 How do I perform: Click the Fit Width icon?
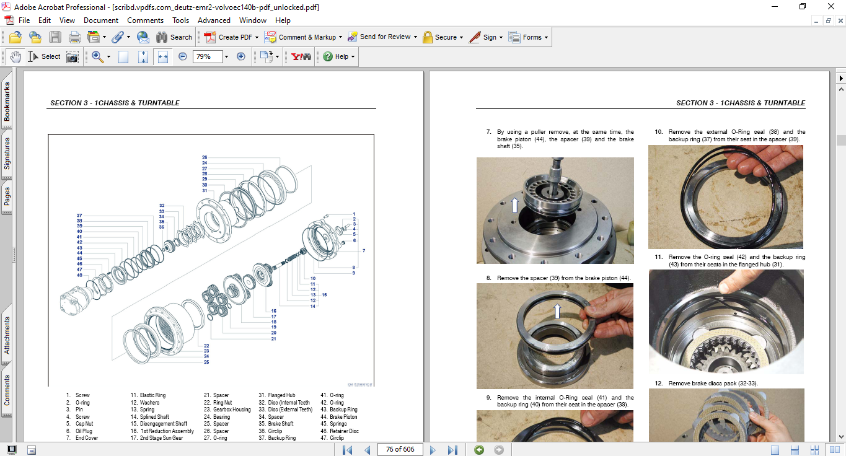pyautogui.click(x=163, y=56)
